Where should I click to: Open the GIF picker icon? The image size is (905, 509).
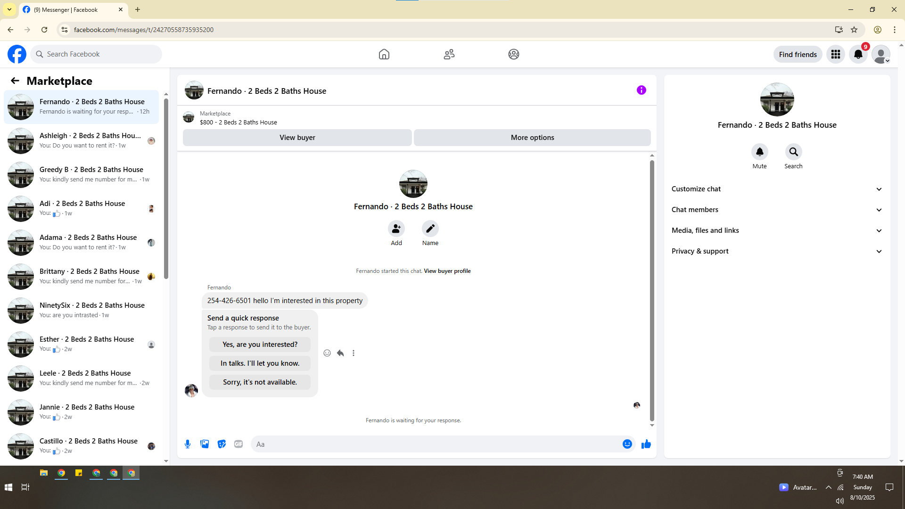click(x=239, y=444)
